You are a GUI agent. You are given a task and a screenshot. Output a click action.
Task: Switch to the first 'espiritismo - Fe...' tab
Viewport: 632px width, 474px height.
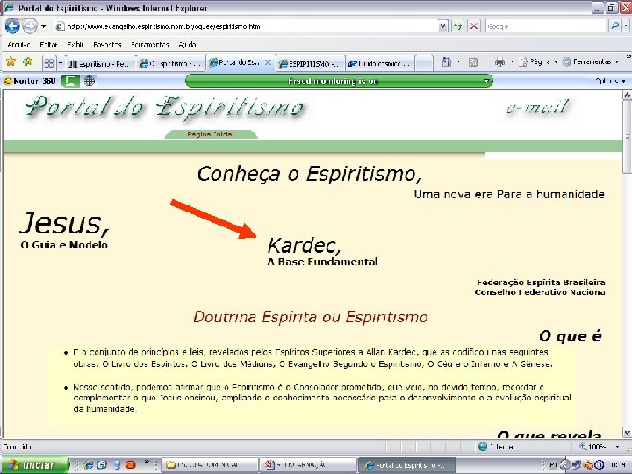(100, 64)
